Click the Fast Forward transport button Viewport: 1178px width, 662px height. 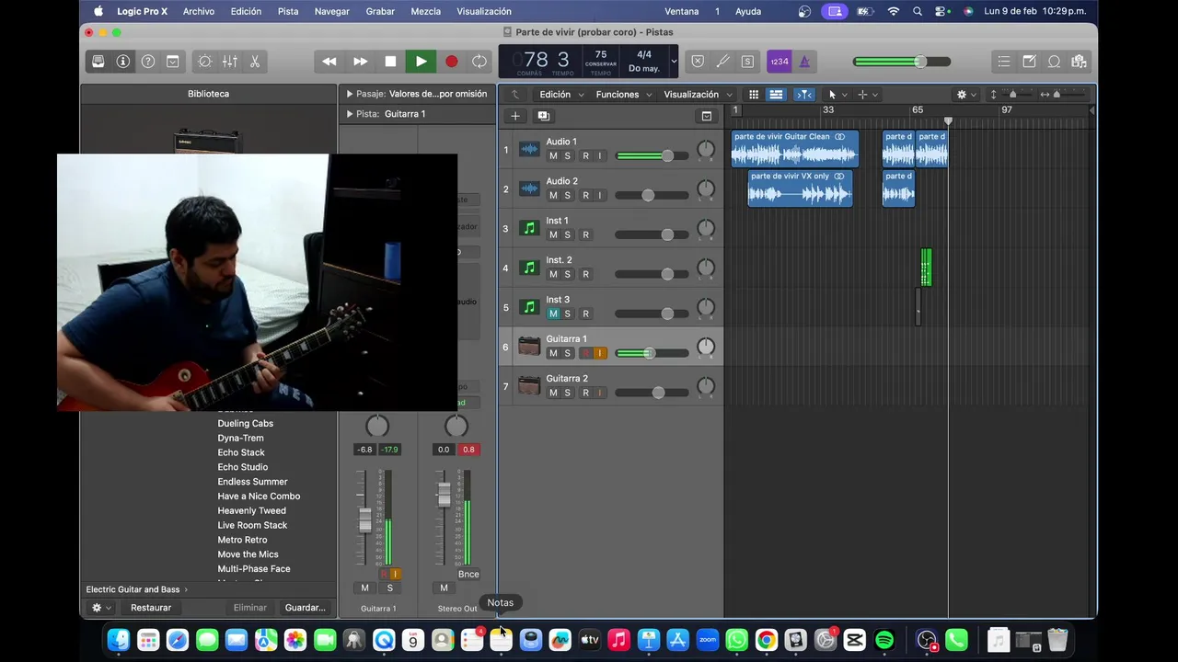coord(360,62)
